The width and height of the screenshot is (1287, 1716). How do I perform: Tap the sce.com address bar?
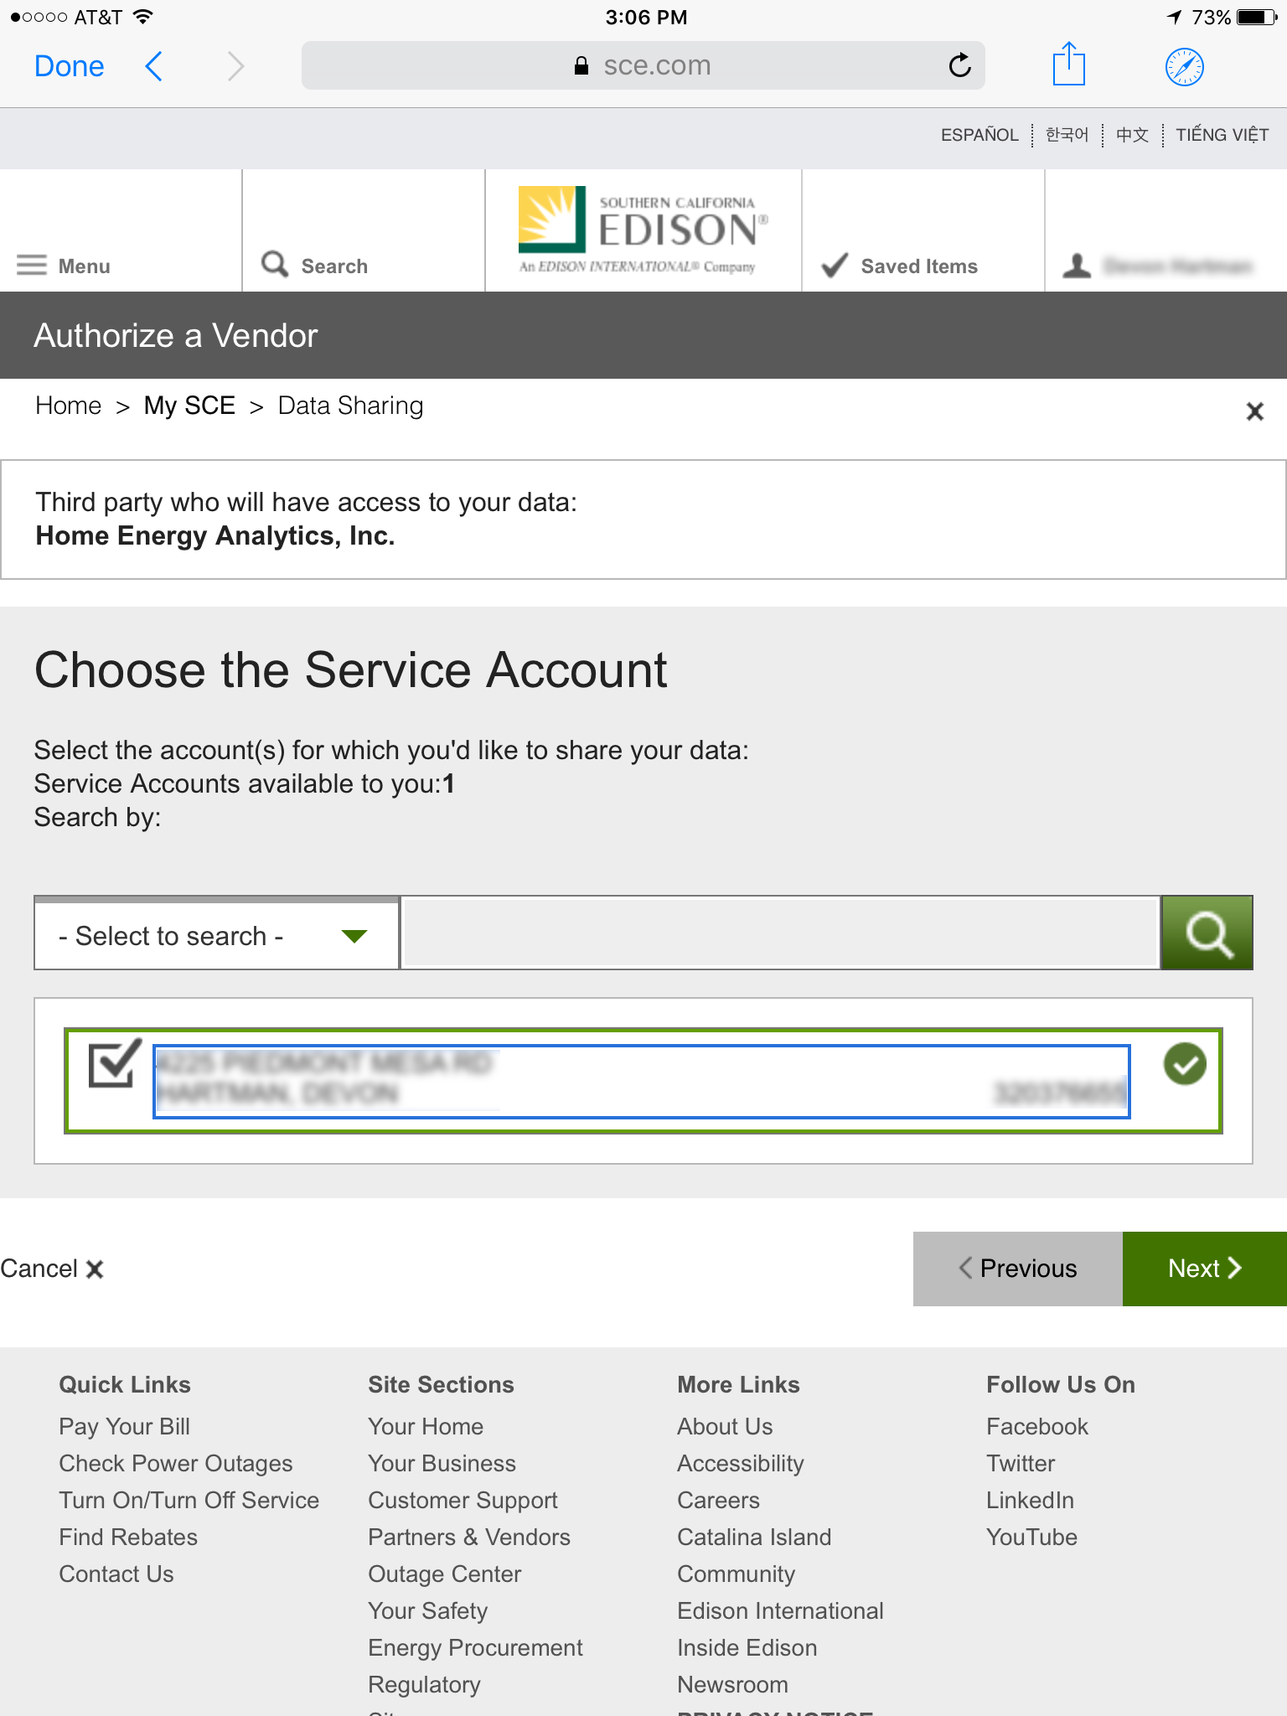pos(643,65)
